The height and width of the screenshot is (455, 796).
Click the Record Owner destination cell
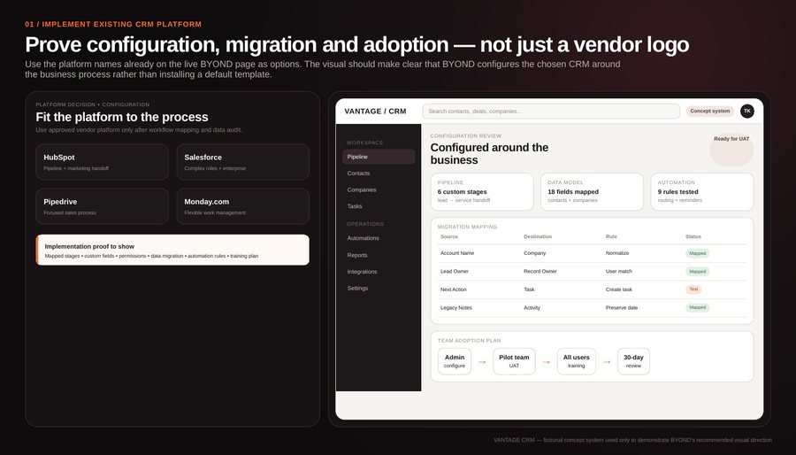pyautogui.click(x=540, y=271)
